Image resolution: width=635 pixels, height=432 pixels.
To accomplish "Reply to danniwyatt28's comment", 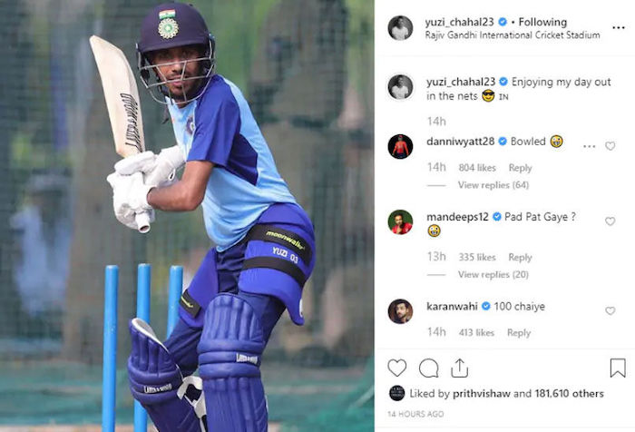I will pos(520,168).
